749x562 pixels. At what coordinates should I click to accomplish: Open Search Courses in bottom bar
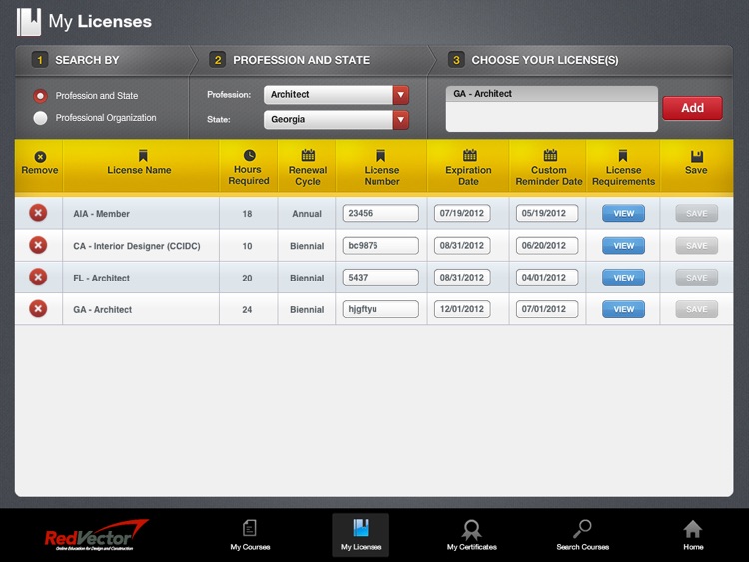pyautogui.click(x=583, y=535)
